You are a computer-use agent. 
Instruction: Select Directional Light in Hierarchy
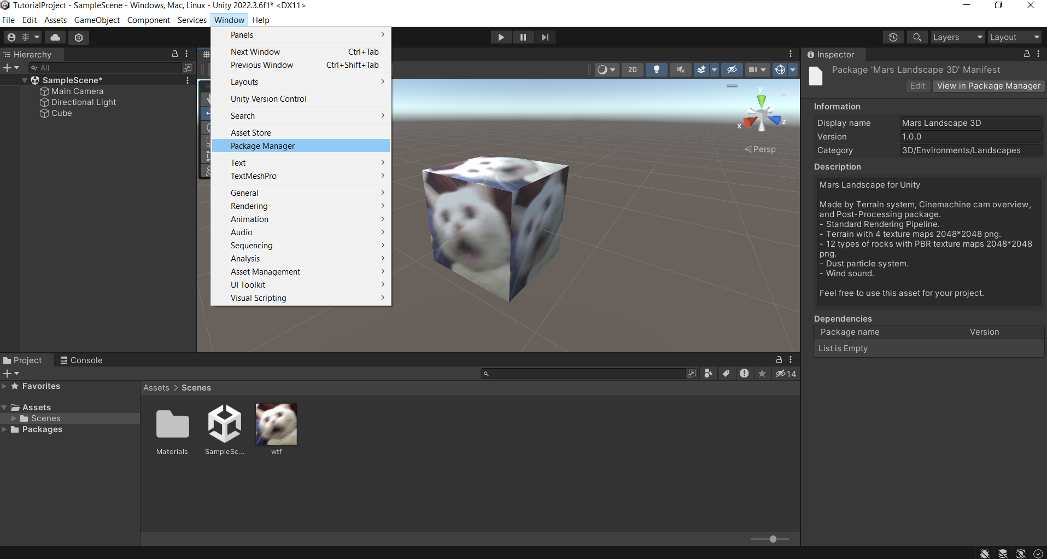[84, 102]
